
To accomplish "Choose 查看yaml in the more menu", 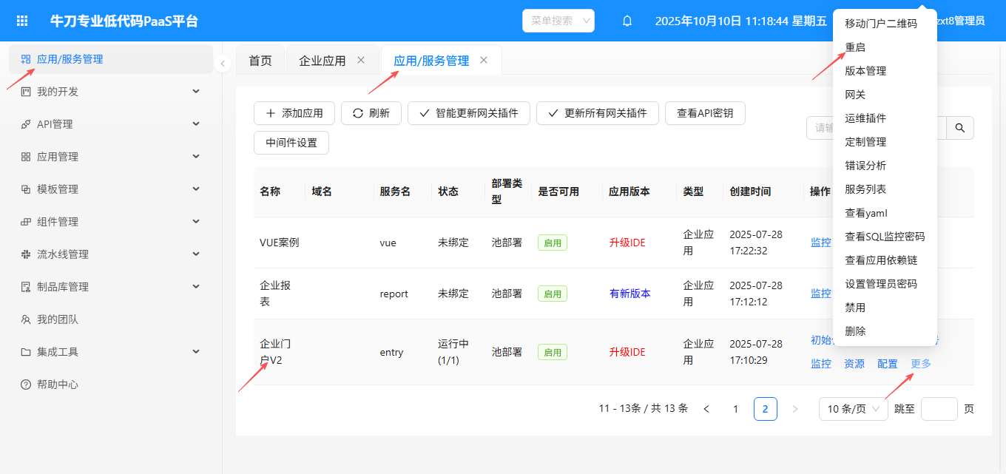I will coord(865,213).
